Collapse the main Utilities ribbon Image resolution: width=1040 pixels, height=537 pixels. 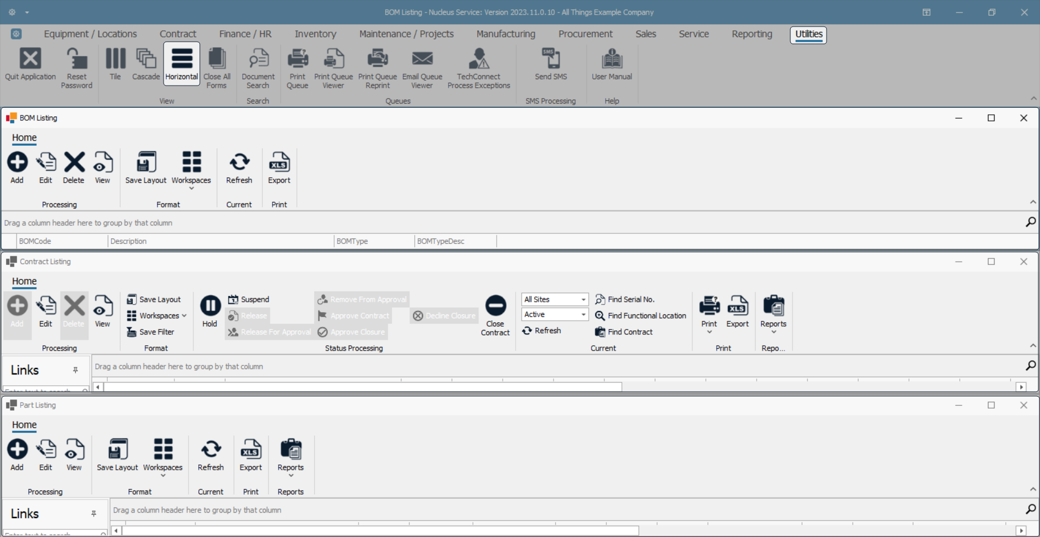pos(1033,99)
